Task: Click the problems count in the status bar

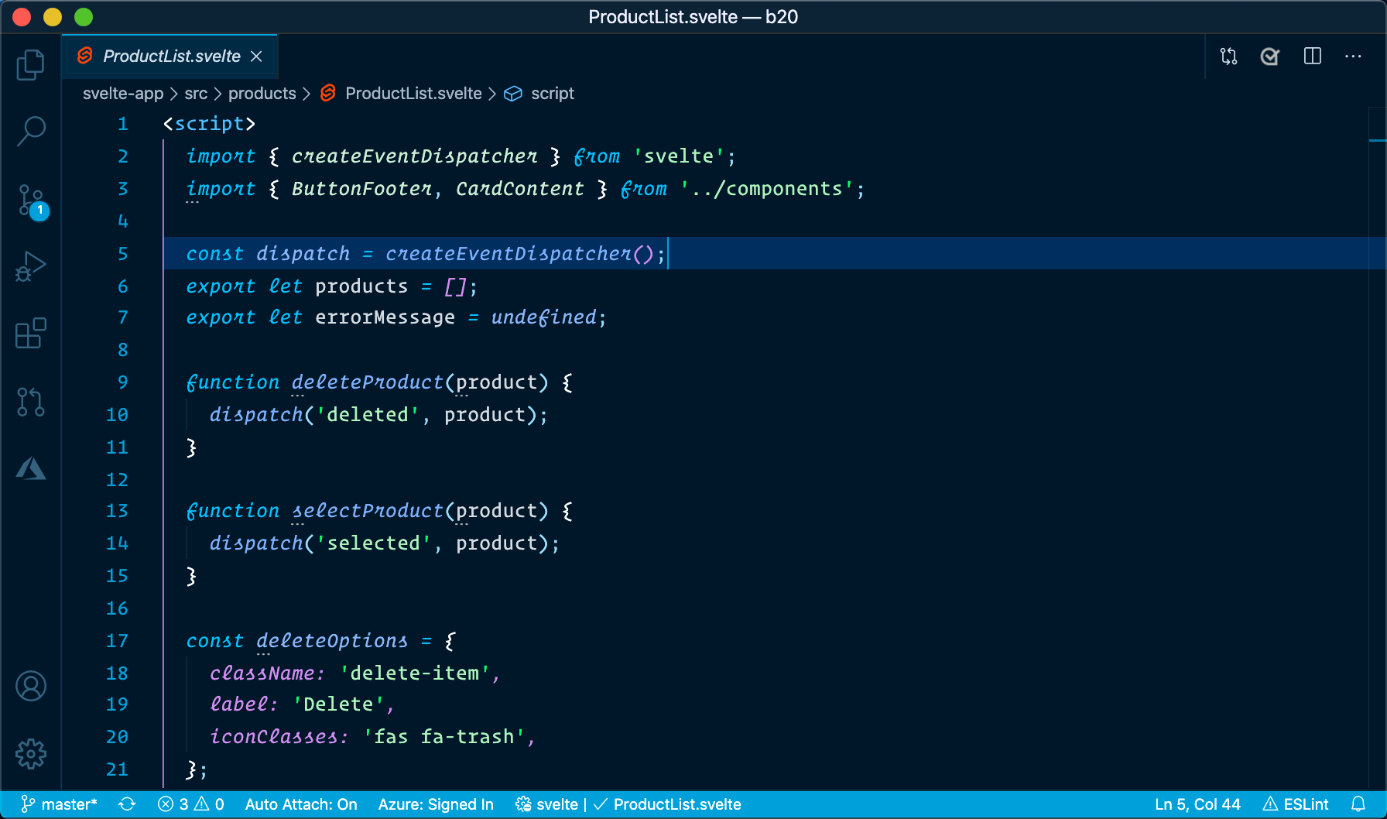Action: (x=190, y=804)
